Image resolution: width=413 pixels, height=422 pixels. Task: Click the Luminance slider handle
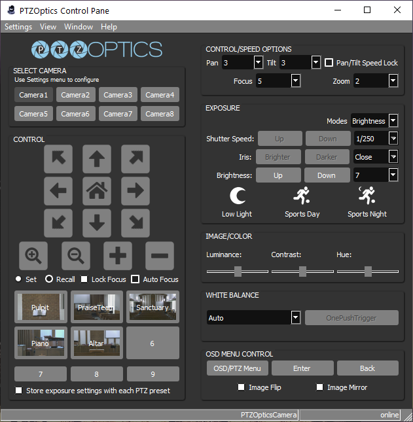[x=238, y=272]
